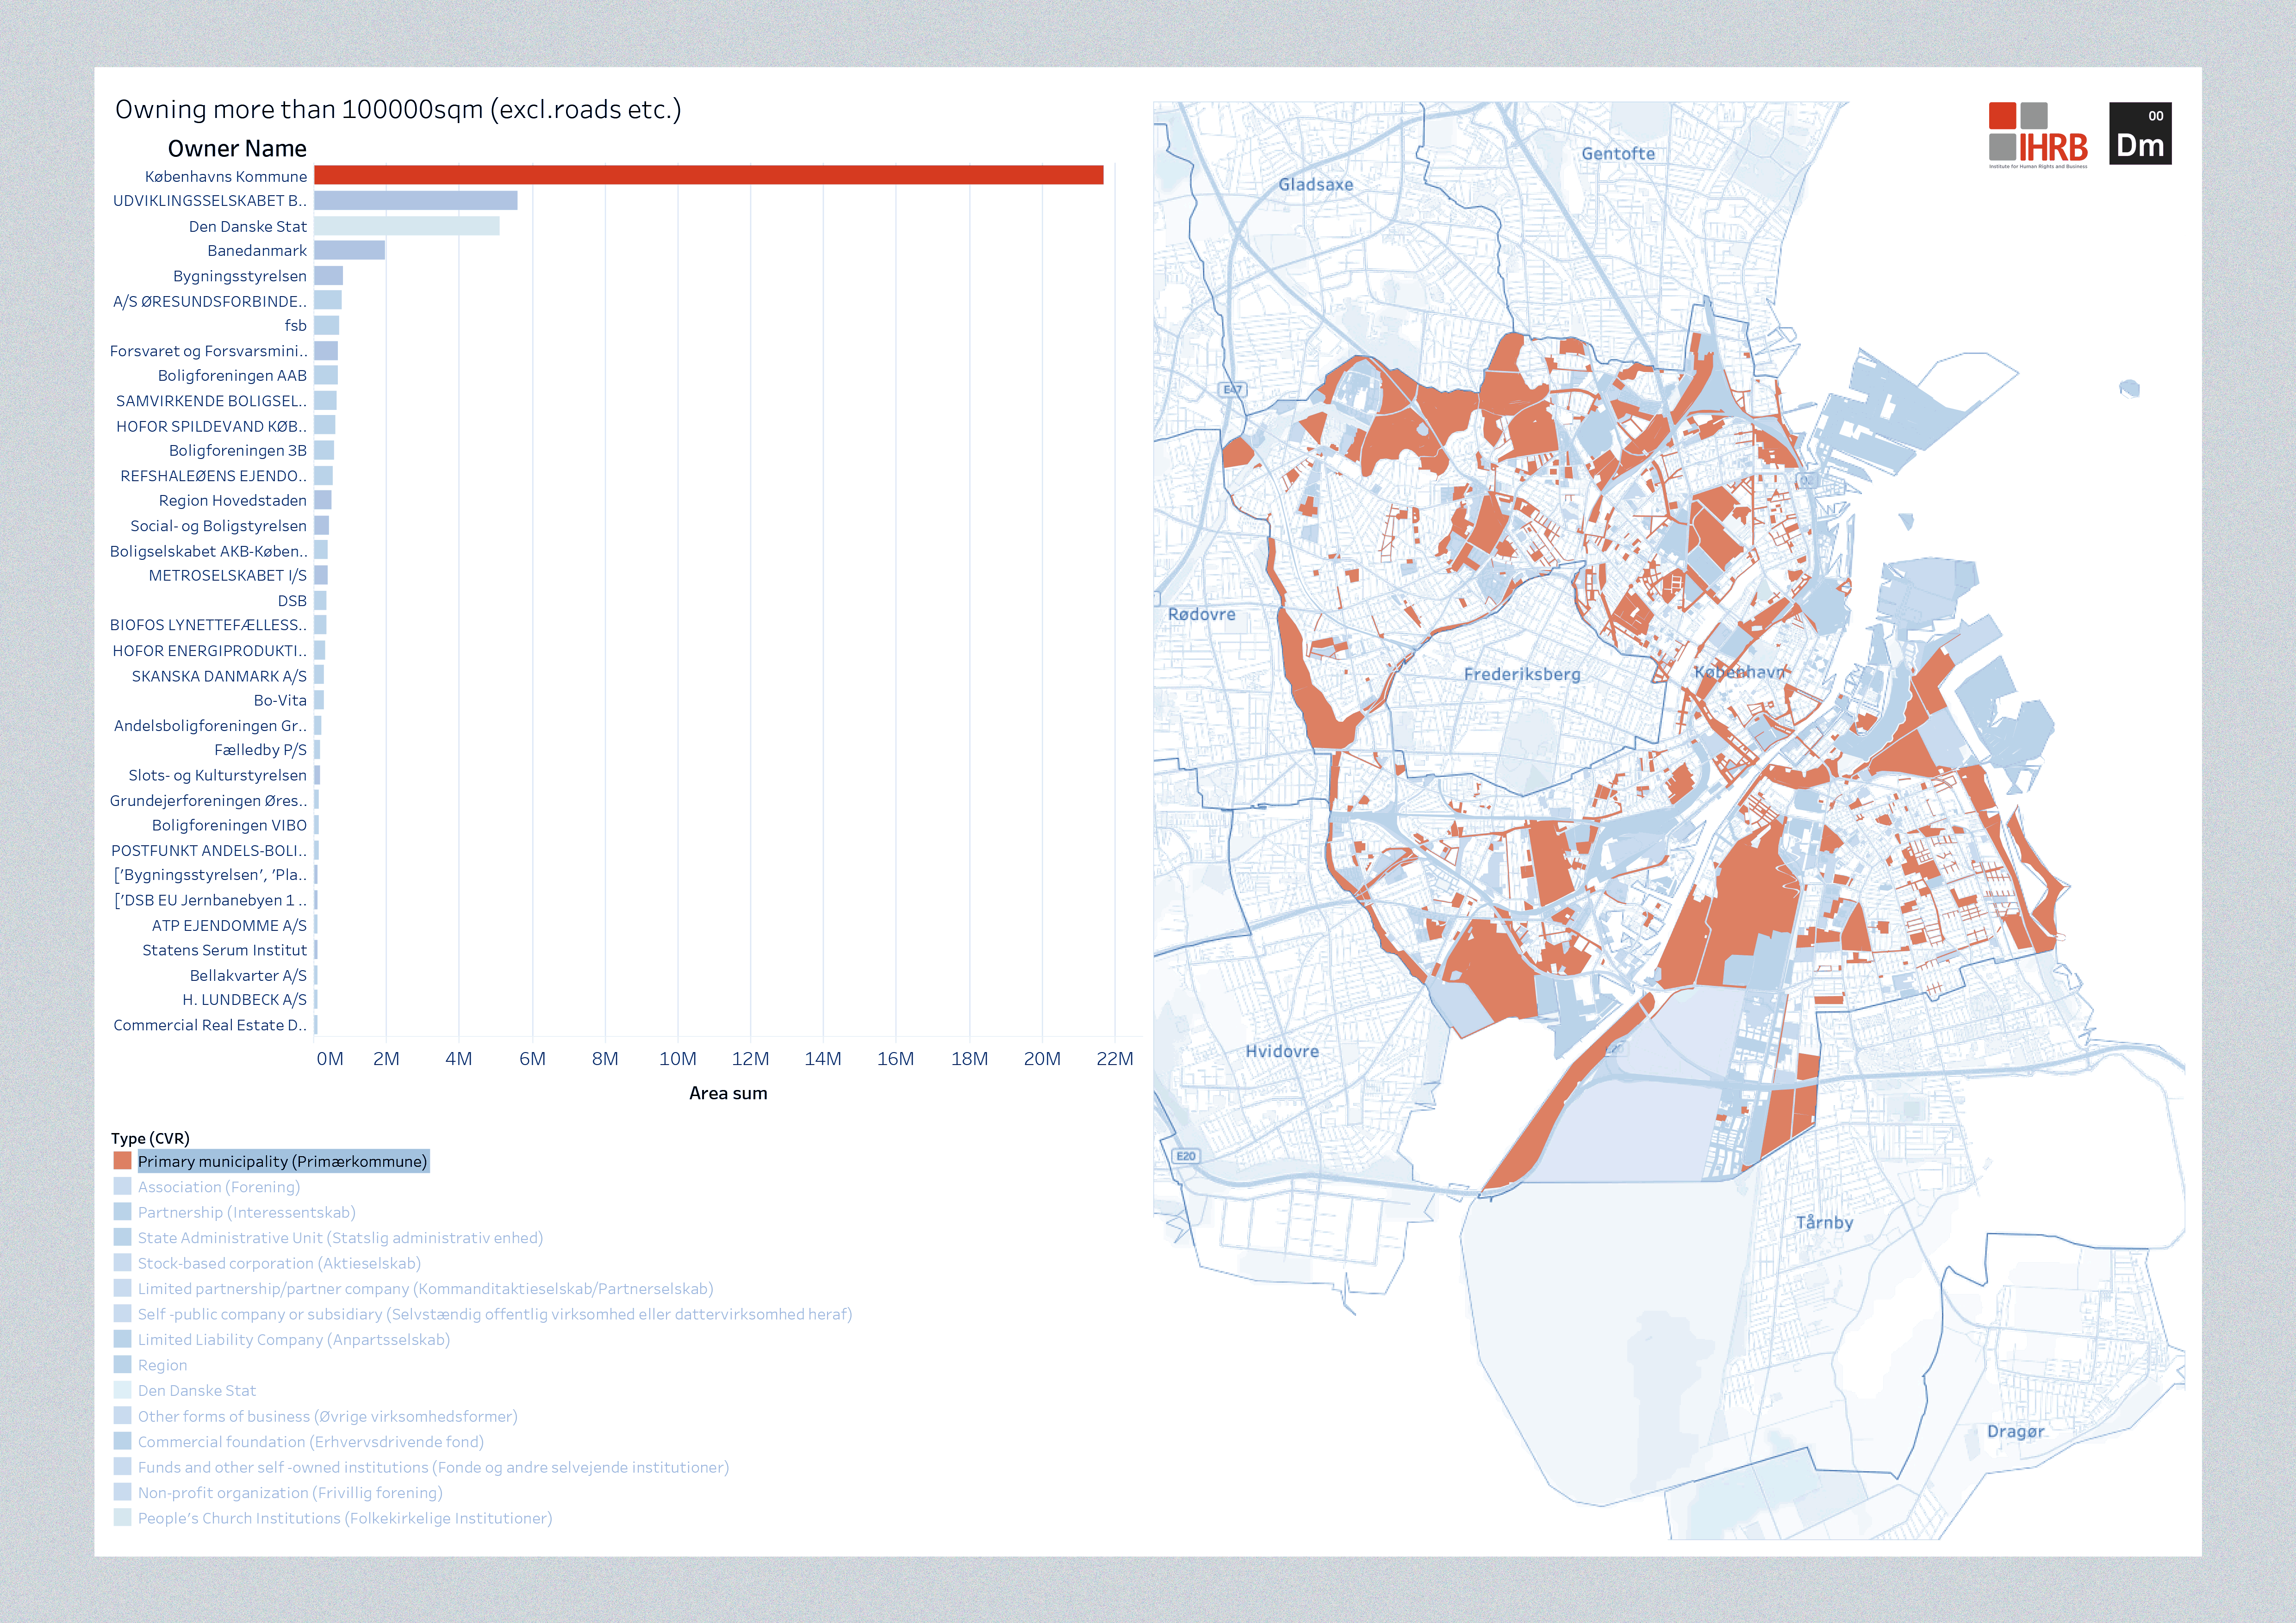Click DSB owner name
This screenshot has height=1623, width=2296.
coord(293,601)
